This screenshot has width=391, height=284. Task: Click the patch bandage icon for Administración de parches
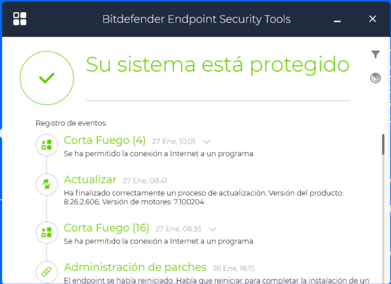pos(47,271)
